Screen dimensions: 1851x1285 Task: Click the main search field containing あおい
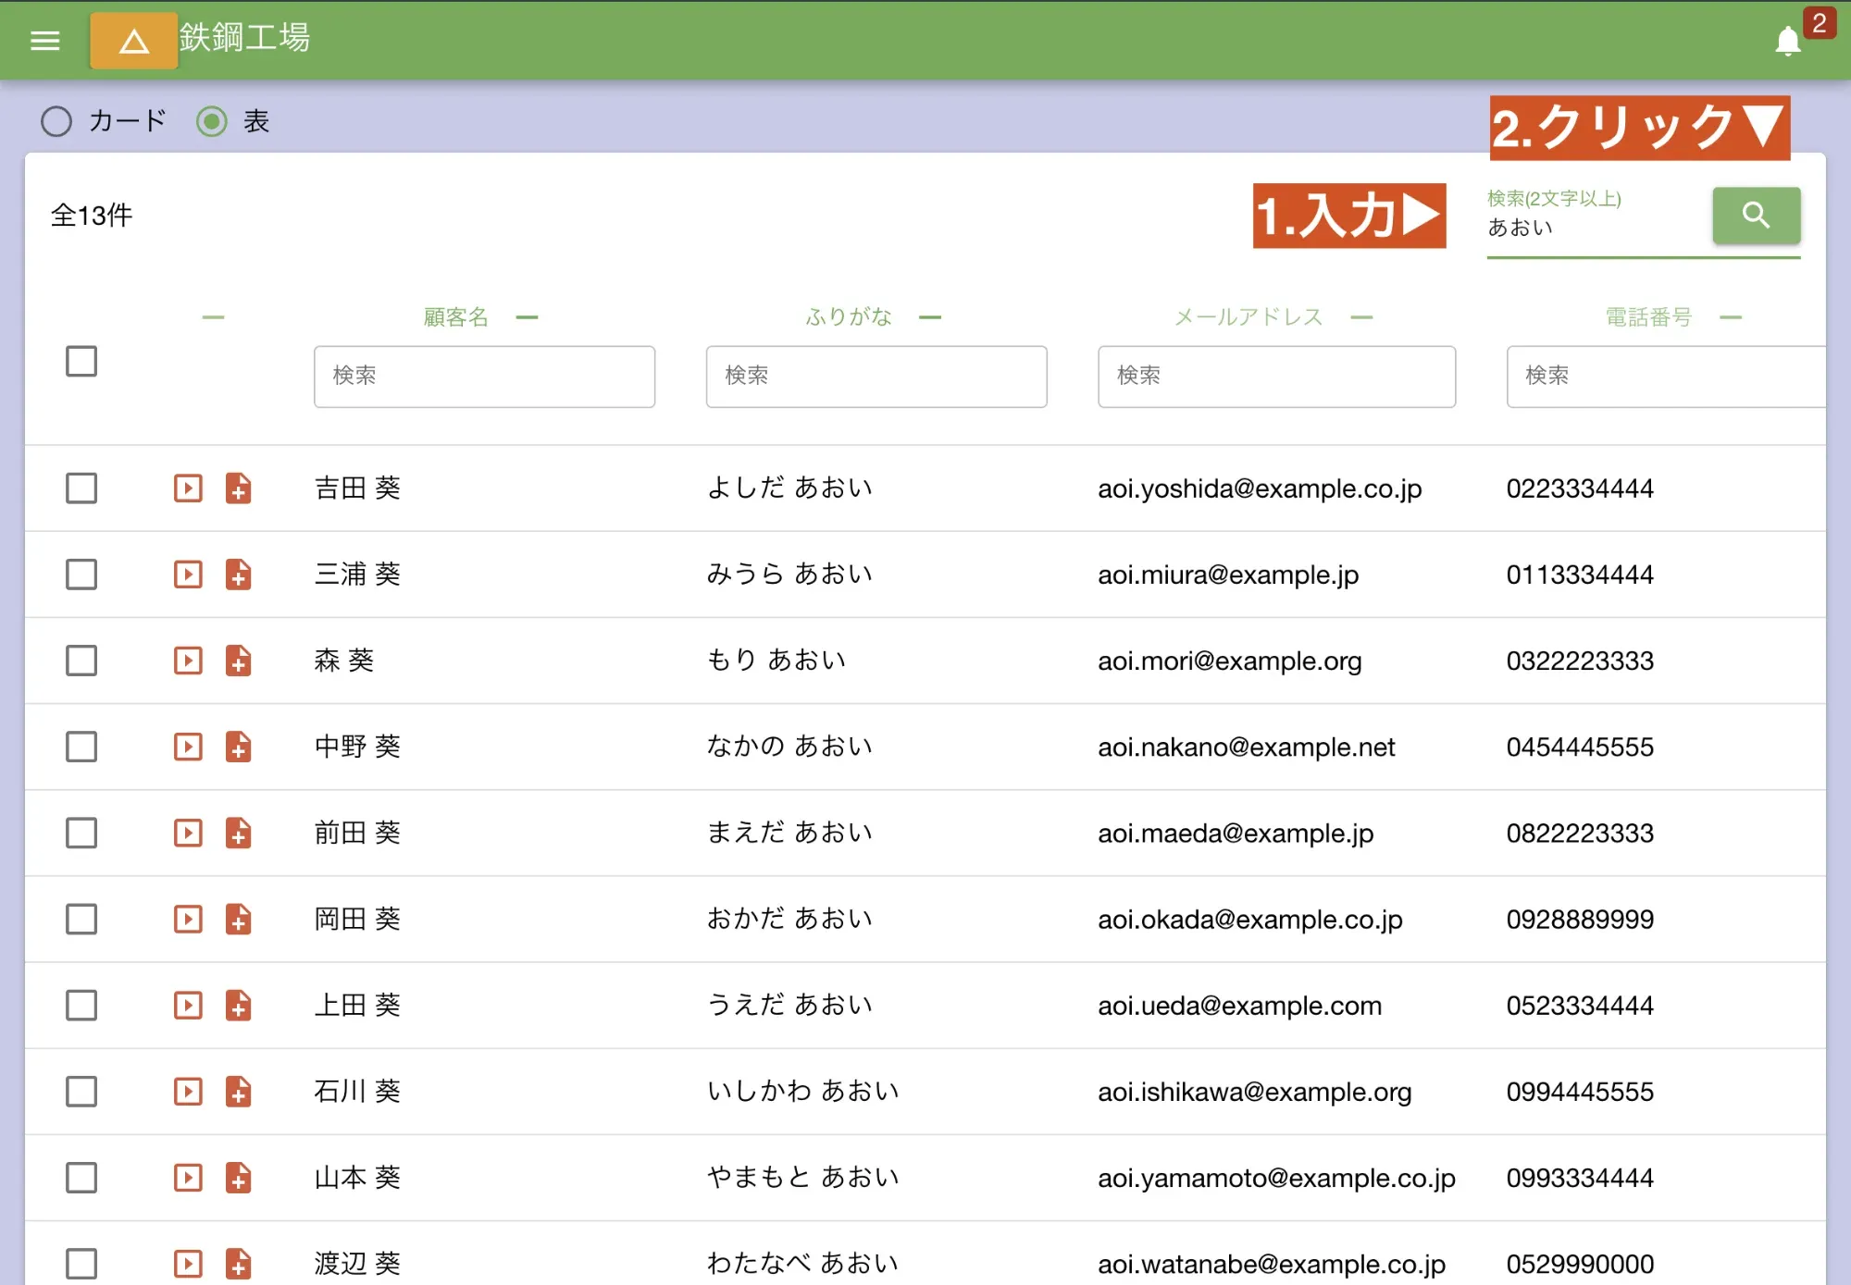pyautogui.click(x=1592, y=228)
